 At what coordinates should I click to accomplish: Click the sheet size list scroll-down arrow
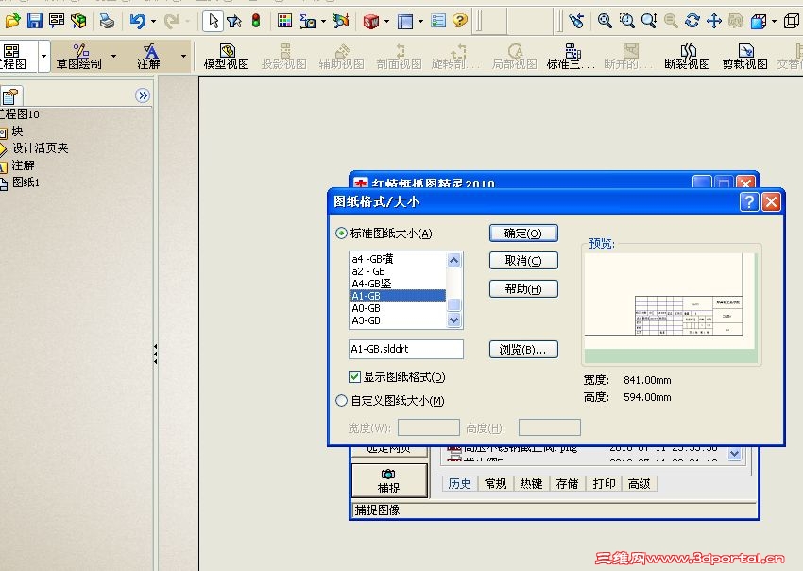click(x=453, y=320)
